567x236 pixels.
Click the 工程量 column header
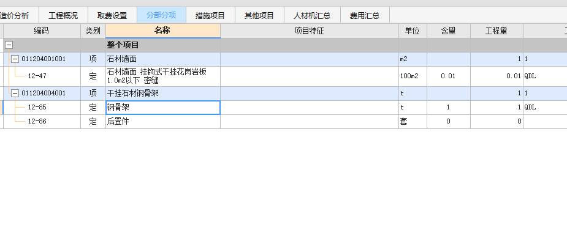497,31
